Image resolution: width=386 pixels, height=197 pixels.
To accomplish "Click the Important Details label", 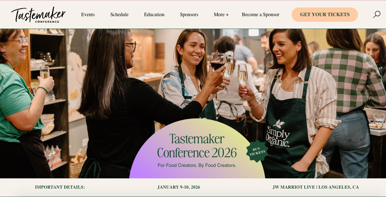I will coord(60,187).
